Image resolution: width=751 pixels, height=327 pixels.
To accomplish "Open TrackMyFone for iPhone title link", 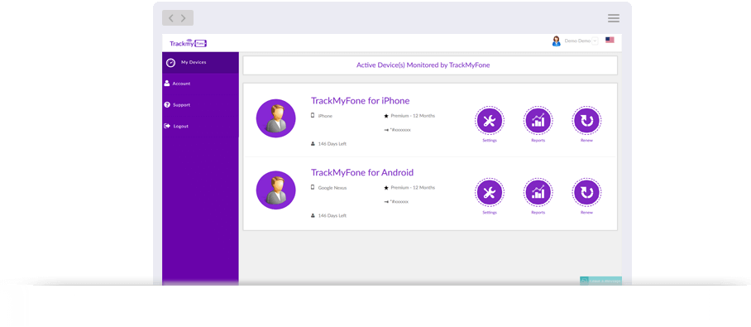I will click(360, 101).
